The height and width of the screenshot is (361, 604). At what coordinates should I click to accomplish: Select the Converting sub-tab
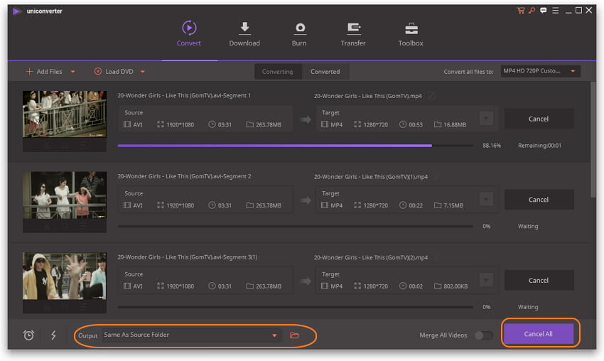pyautogui.click(x=277, y=72)
